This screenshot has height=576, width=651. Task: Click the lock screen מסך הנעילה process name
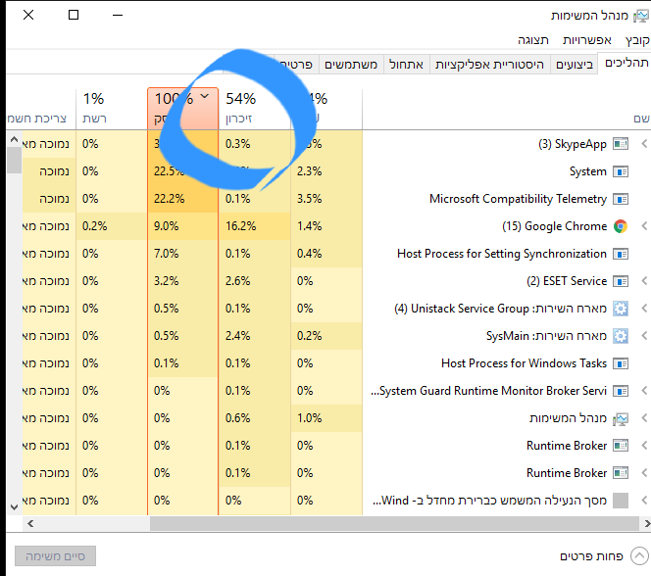pyautogui.click(x=490, y=501)
